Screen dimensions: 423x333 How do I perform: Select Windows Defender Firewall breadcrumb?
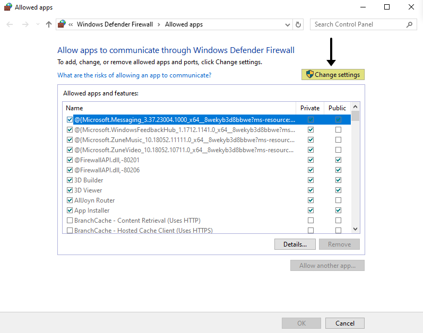115,24
